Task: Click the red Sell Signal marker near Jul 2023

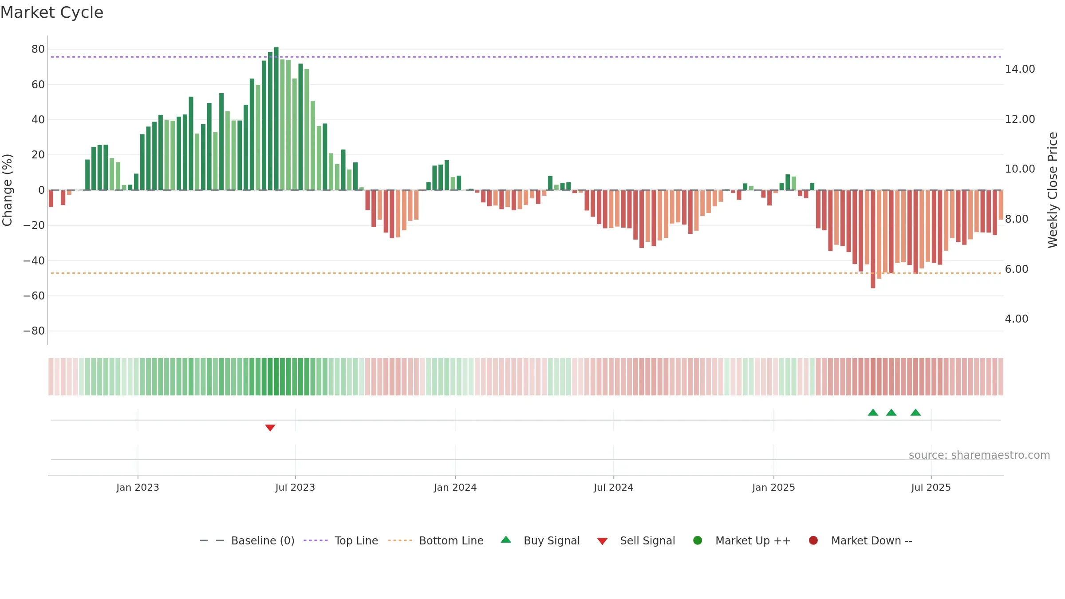Action: click(x=270, y=428)
